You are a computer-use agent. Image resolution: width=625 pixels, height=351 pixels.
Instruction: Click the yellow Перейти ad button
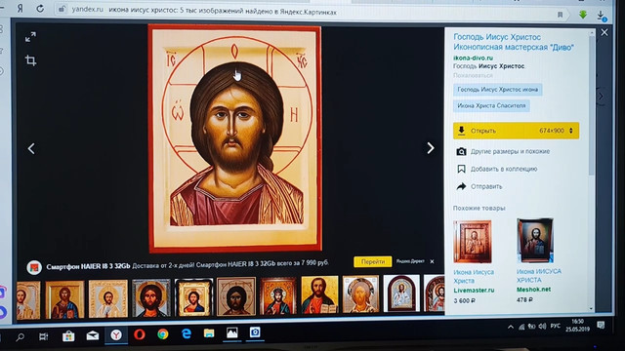coord(373,262)
